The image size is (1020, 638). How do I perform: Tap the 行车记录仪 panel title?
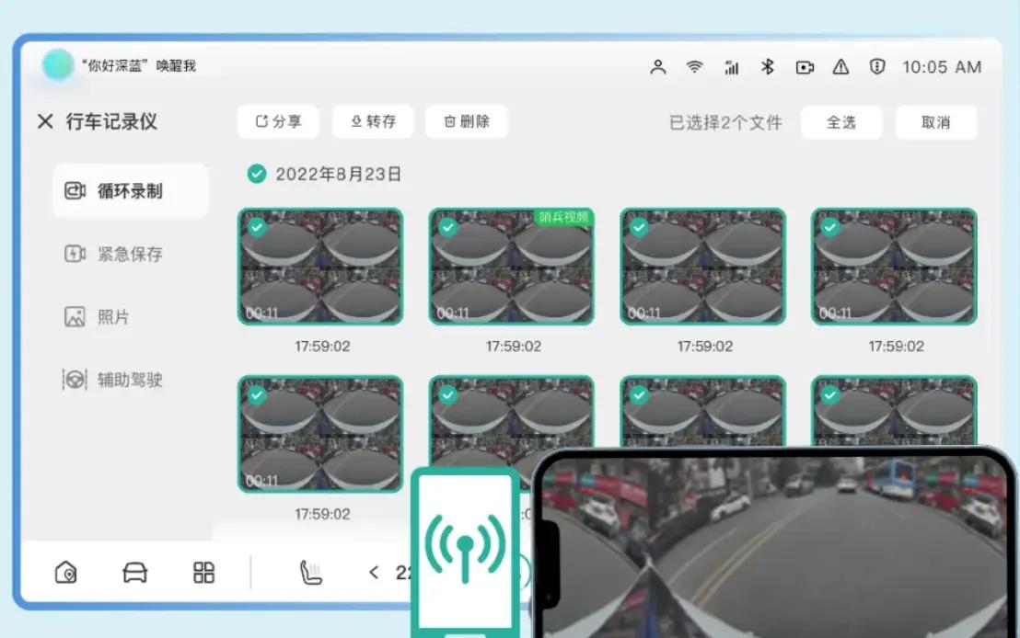pyautogui.click(x=111, y=121)
